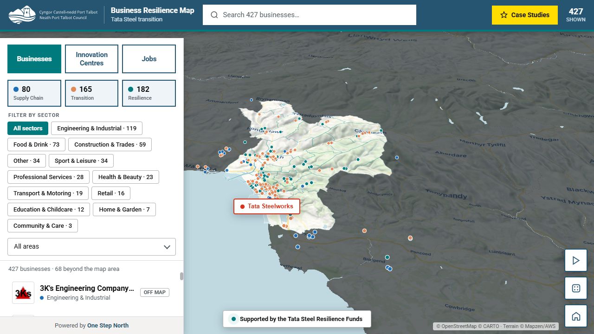The height and width of the screenshot is (334, 594).
Task: Click the dice random business icon
Action: (x=576, y=289)
